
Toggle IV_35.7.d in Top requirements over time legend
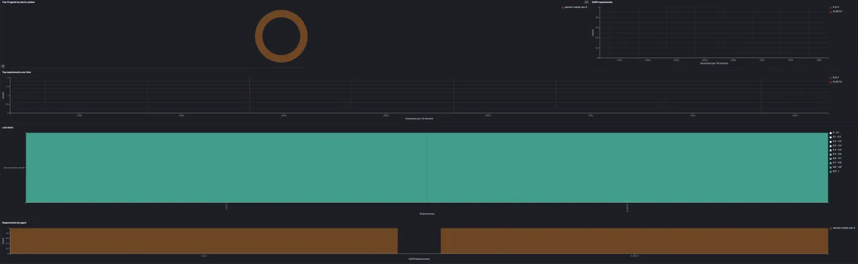tap(837, 81)
